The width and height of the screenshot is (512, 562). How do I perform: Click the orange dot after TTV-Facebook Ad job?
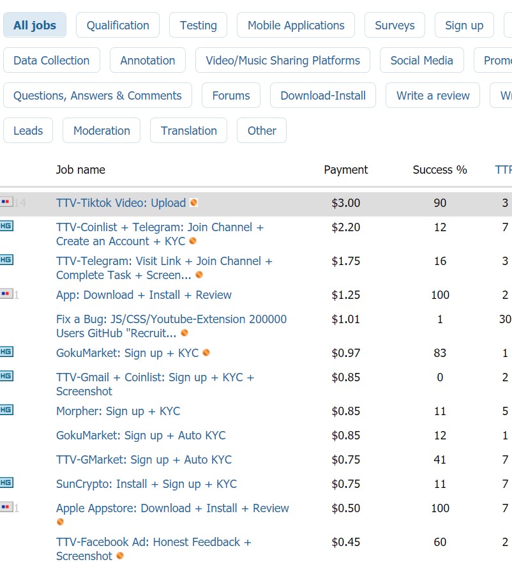point(119,556)
